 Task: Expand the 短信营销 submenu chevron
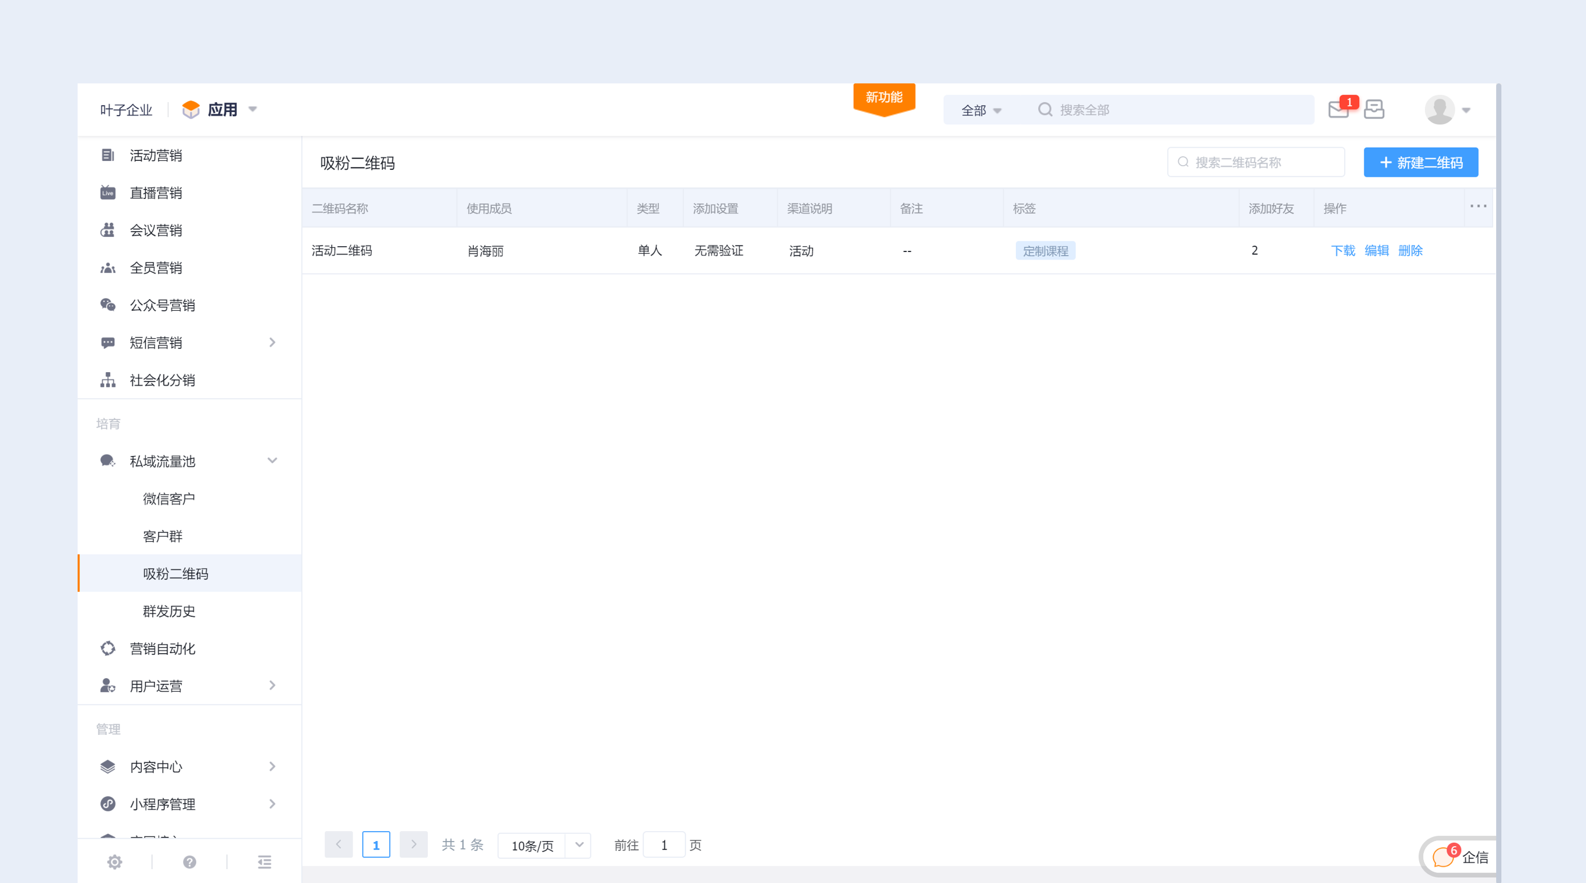(x=272, y=342)
